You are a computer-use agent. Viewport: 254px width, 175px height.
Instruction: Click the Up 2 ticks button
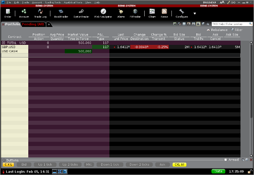(70, 164)
